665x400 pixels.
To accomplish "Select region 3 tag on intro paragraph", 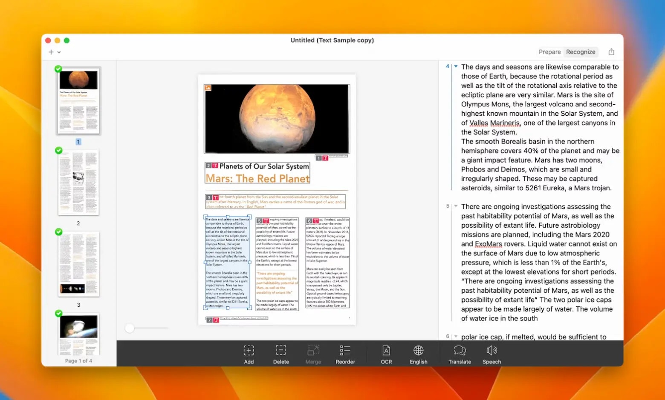I will 212,197.
